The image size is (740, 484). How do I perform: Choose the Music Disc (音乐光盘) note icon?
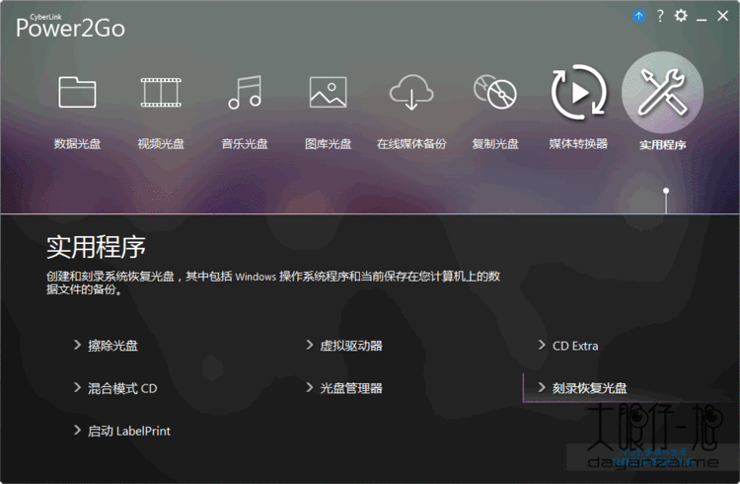245,92
